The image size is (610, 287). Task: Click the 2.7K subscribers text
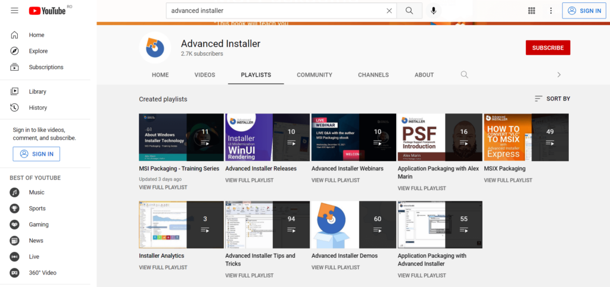[x=202, y=54]
